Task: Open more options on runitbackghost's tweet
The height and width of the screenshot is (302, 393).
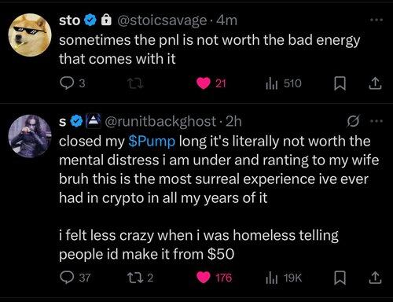Action: click(x=376, y=121)
